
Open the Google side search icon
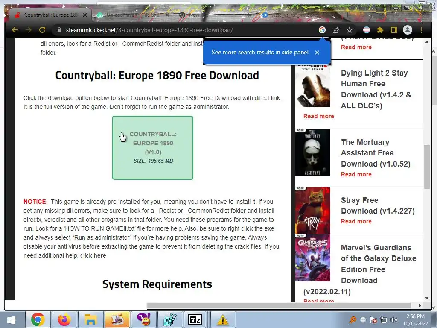tap(322, 30)
